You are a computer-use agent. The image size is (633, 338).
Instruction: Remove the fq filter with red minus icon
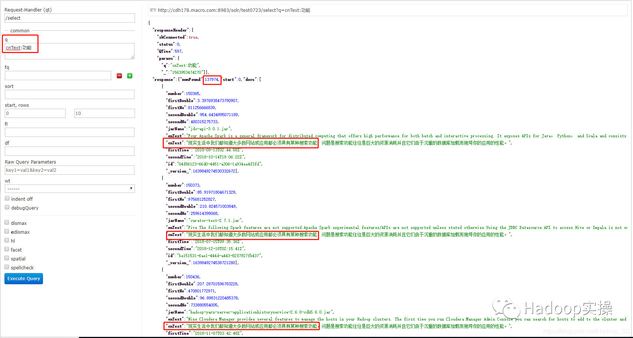tap(119, 76)
